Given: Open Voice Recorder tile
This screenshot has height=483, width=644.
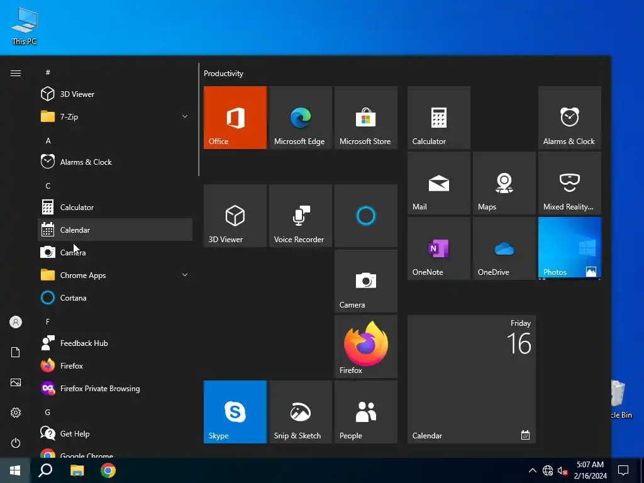Looking at the screenshot, I should click(300, 216).
